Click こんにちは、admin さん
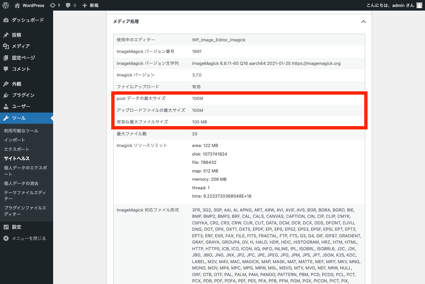The height and width of the screenshot is (284, 425). click(390, 5)
